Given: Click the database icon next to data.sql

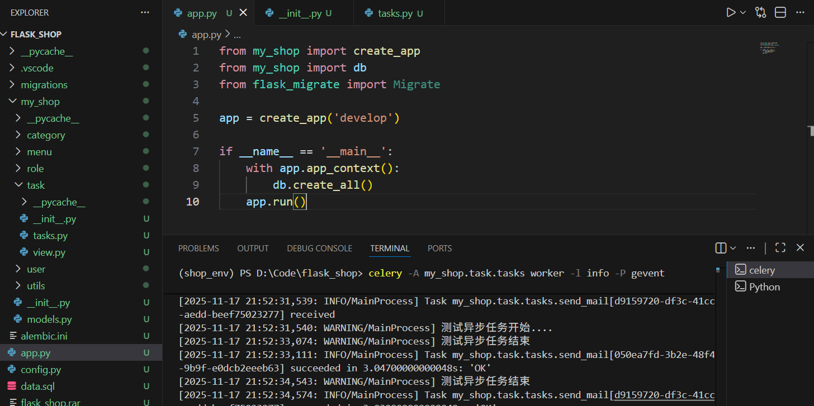Looking at the screenshot, I should pos(12,386).
